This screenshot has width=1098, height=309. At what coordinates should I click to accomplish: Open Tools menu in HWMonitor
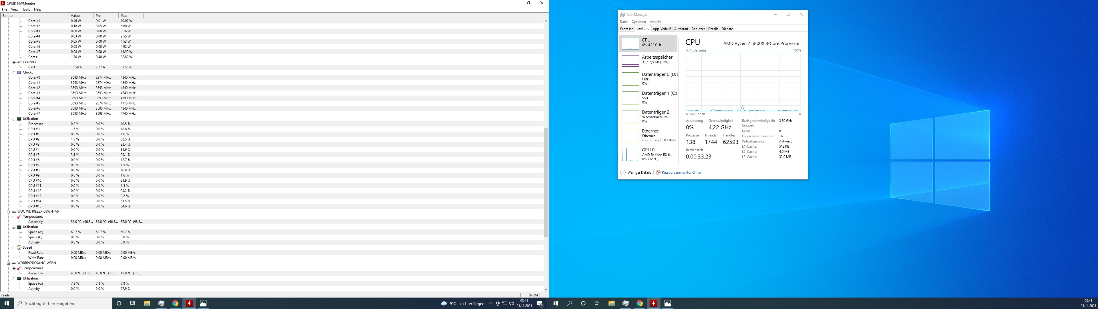(26, 9)
